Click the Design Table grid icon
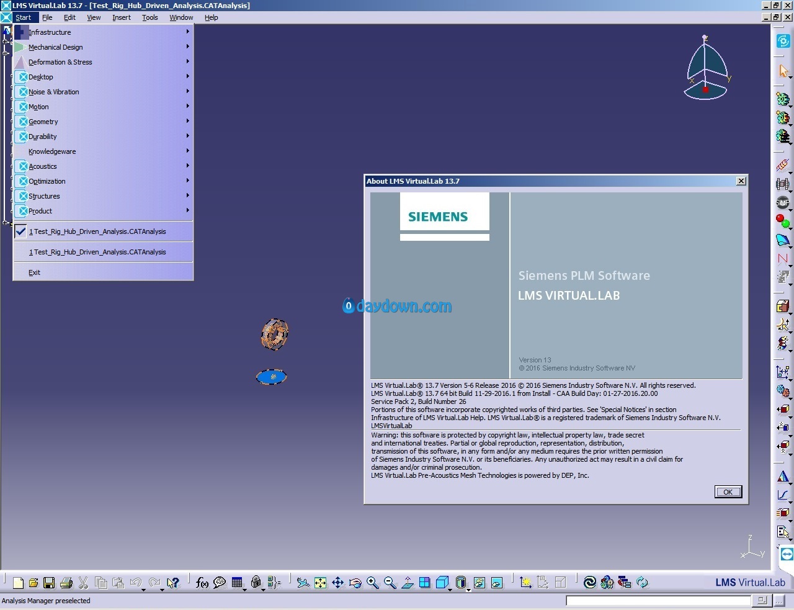 [x=237, y=583]
